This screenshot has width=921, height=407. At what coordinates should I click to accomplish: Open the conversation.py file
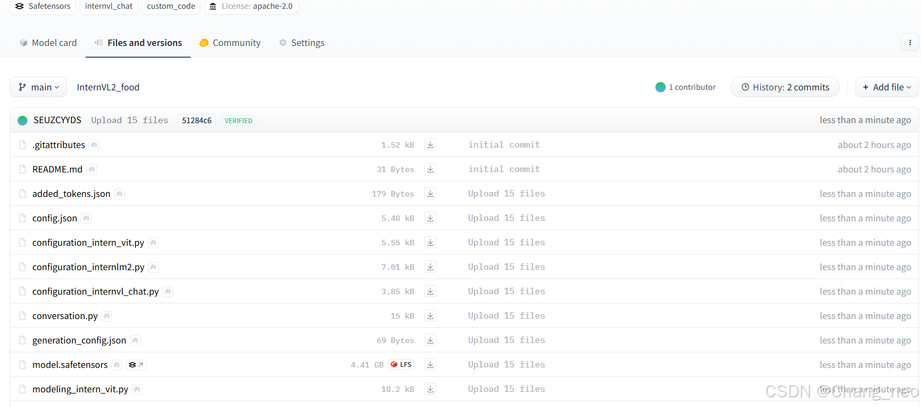65,316
